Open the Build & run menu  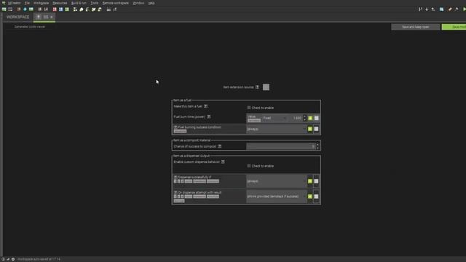tap(79, 3)
